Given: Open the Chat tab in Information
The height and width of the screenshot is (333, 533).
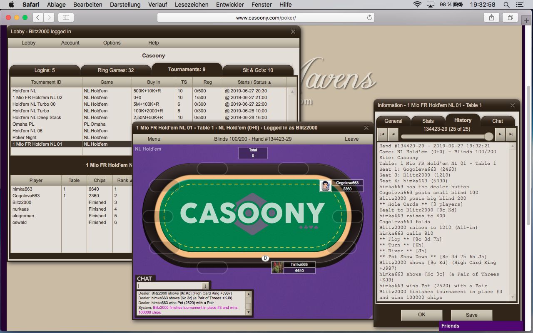Looking at the screenshot, I should click(498, 121).
